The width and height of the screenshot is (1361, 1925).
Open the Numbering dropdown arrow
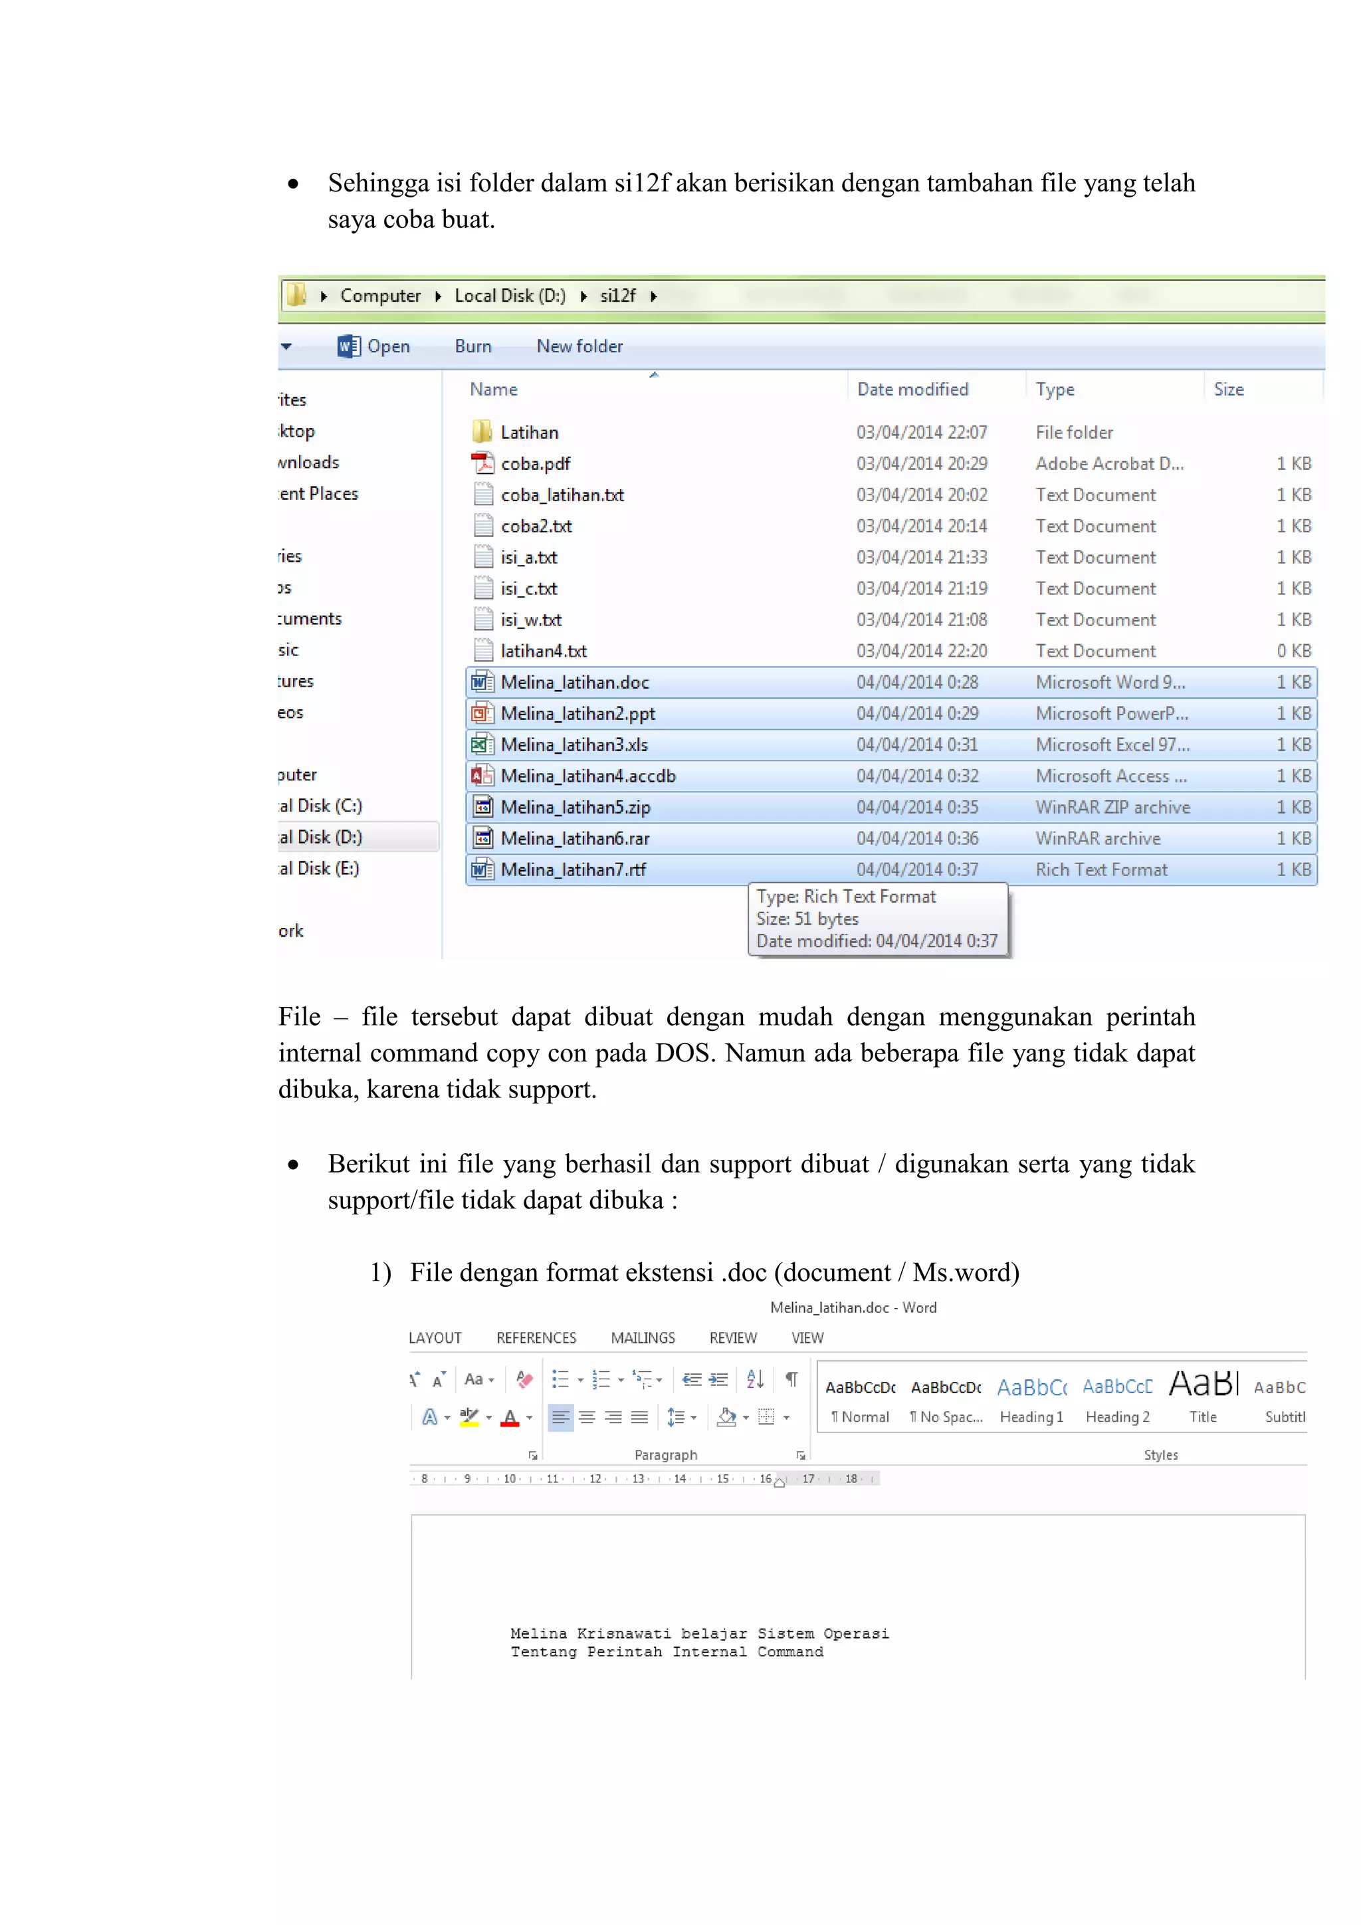tap(621, 1380)
